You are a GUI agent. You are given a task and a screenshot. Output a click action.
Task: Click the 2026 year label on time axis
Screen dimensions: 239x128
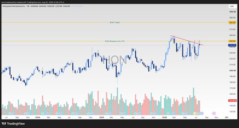tap(164, 117)
